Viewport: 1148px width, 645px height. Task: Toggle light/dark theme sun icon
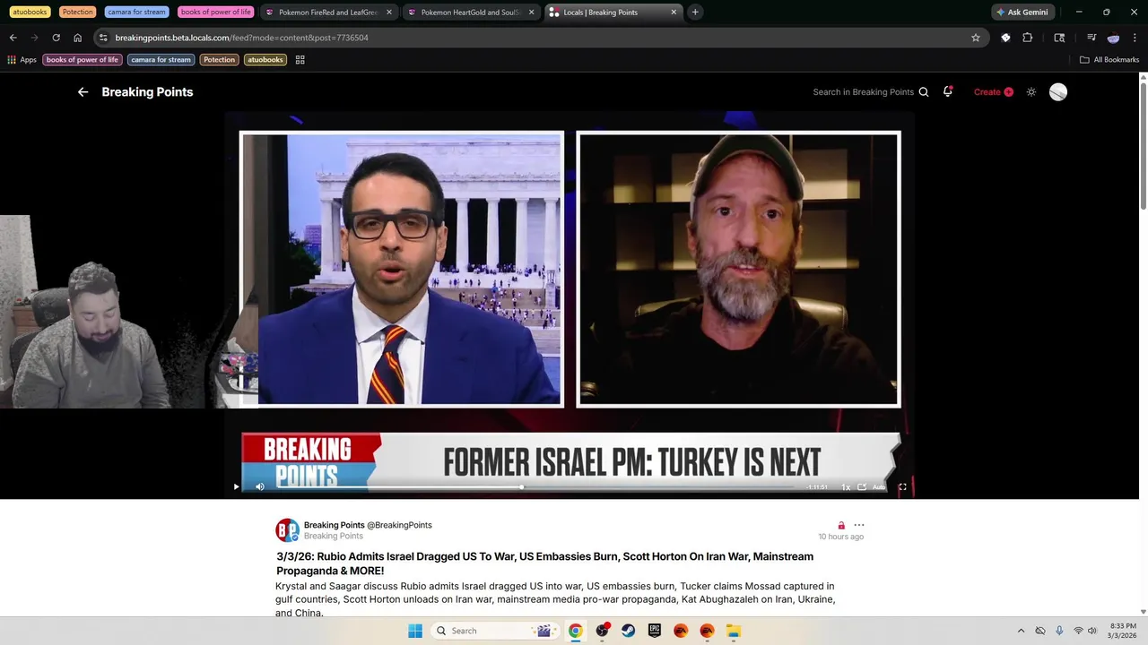click(1031, 91)
